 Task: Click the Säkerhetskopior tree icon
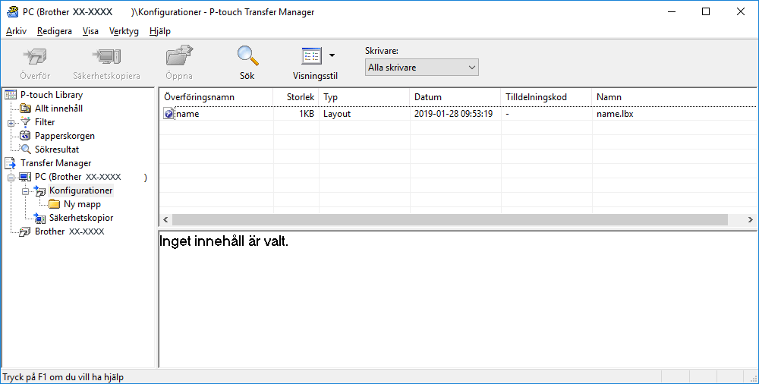39,218
